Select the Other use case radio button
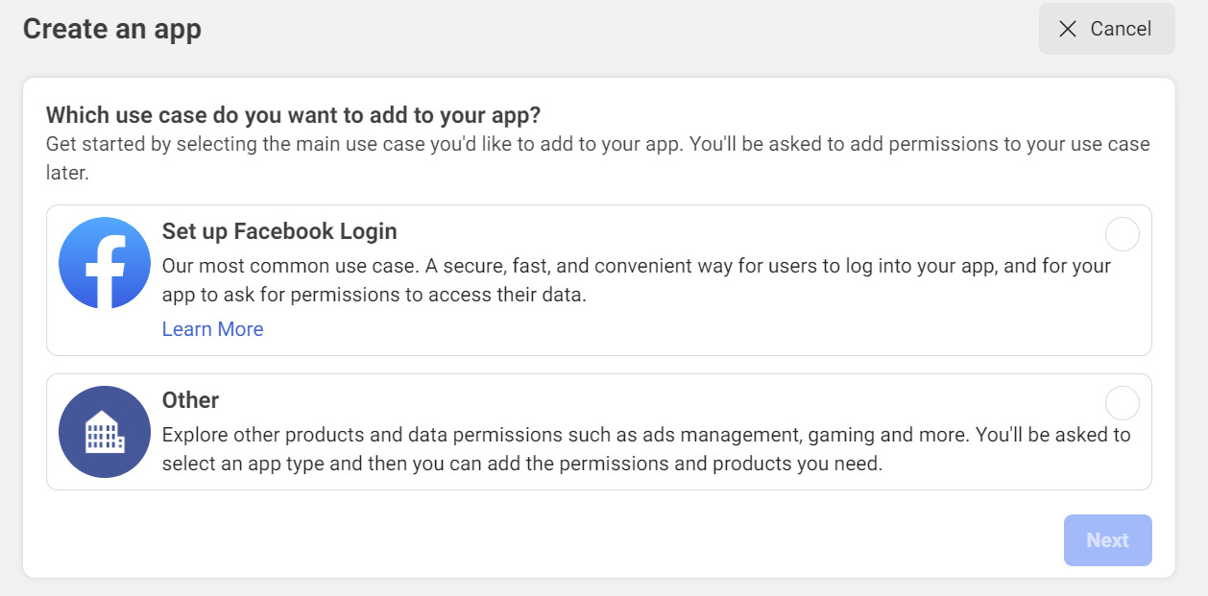 tap(1122, 403)
